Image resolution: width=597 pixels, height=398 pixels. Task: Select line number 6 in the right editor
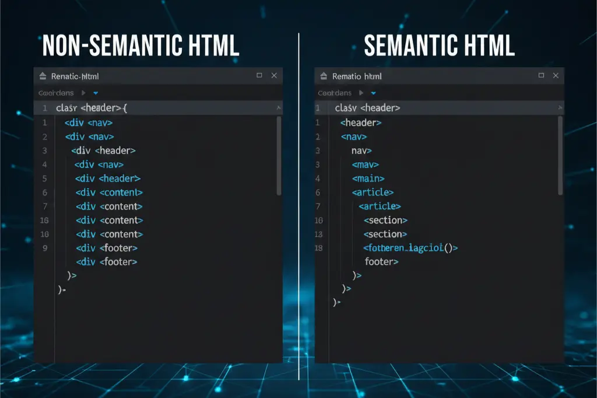318,192
